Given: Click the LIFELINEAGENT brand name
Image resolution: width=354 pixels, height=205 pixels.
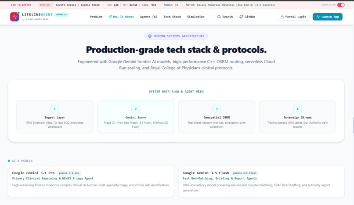Looking at the screenshot, I should (x=37, y=14).
